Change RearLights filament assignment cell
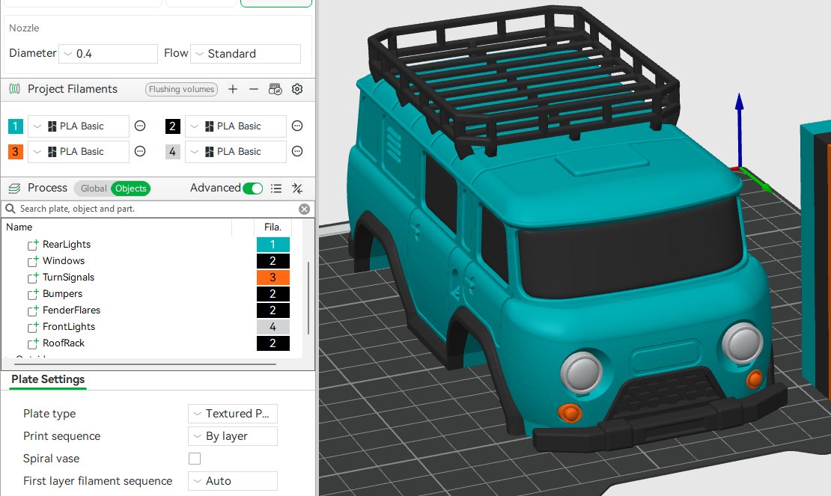Image resolution: width=831 pixels, height=496 pixels. click(x=273, y=245)
